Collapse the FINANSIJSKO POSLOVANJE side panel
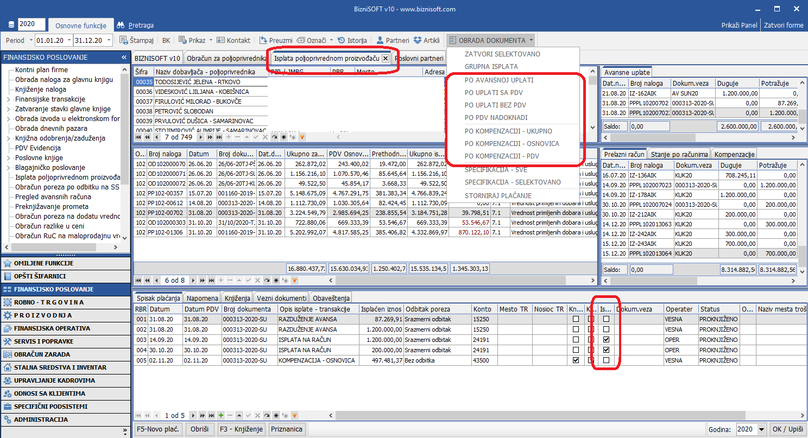The width and height of the screenshot is (808, 438). [124, 58]
